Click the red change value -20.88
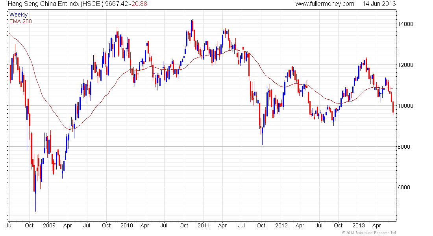The height and width of the screenshot is (236, 433). tap(138, 4)
